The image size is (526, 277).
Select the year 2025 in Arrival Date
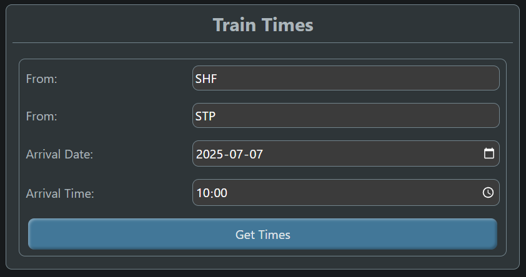tap(210, 154)
